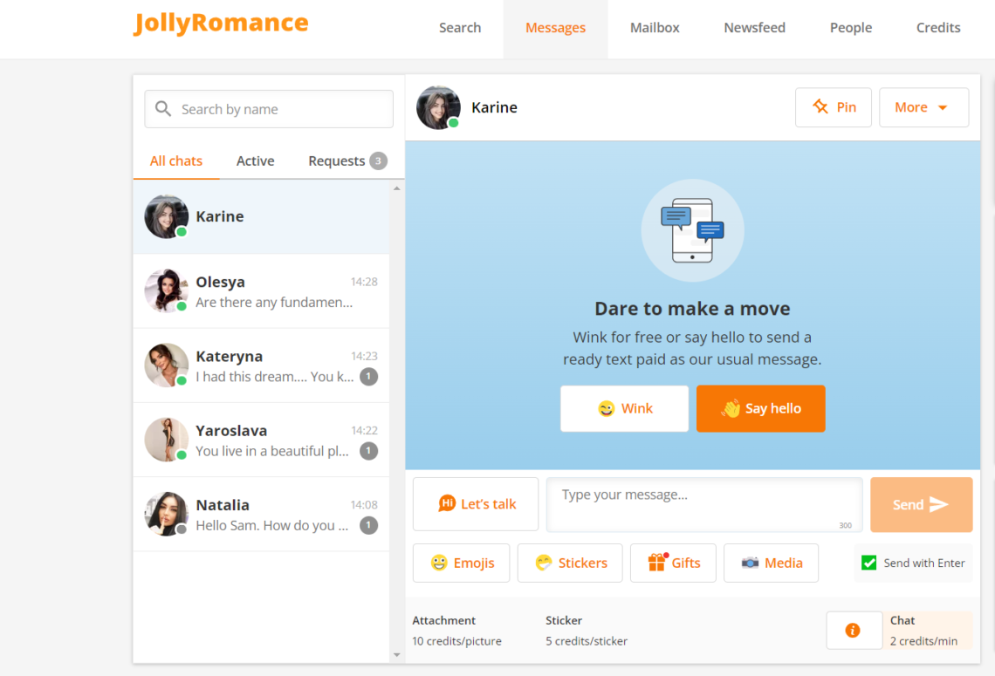Click the Let's talk button
This screenshot has height=676, width=995.
pyautogui.click(x=476, y=504)
